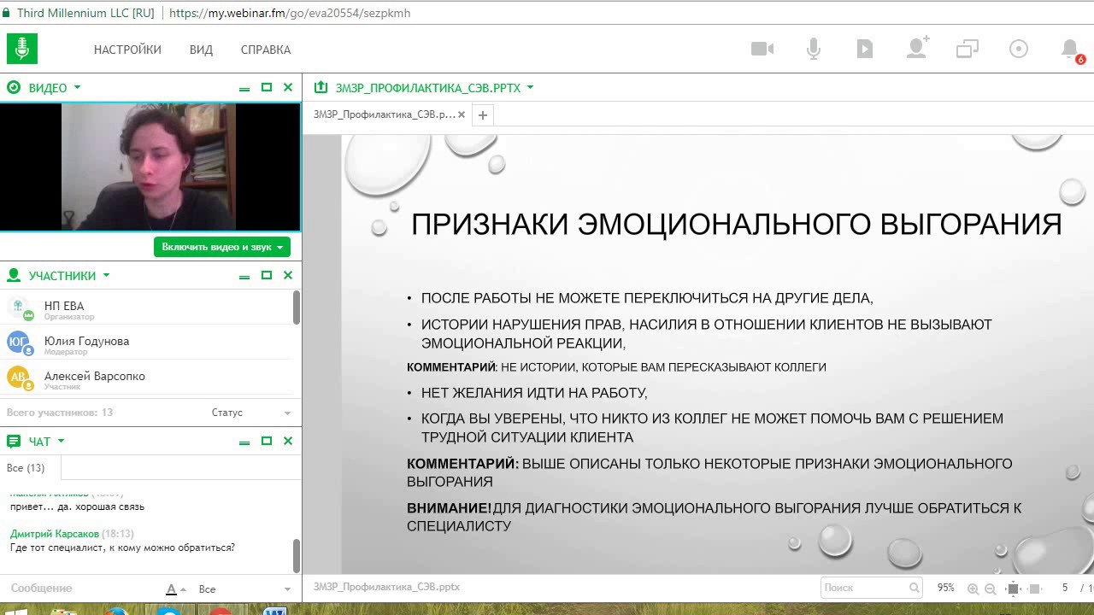
Task: Click the green microphone webinar logo
Action: tap(22, 49)
